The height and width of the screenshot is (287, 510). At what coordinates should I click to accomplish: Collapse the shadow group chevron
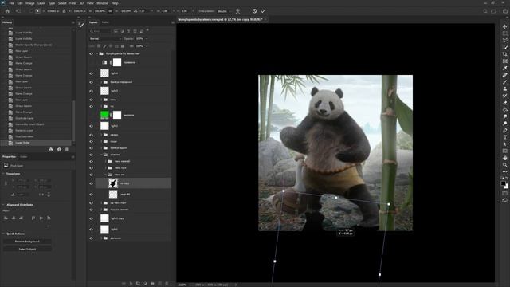(101, 155)
